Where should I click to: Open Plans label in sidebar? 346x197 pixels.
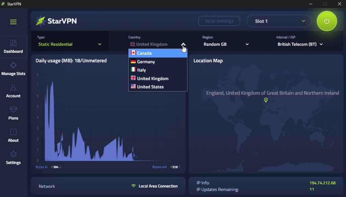(13, 118)
